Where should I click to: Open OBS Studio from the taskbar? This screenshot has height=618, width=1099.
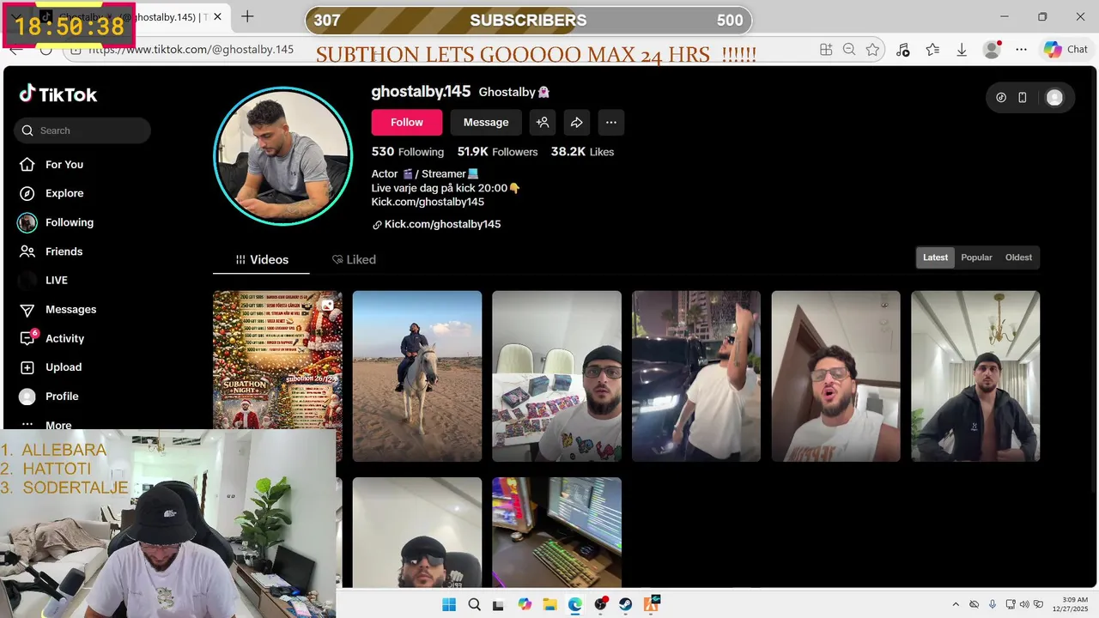[x=601, y=604]
